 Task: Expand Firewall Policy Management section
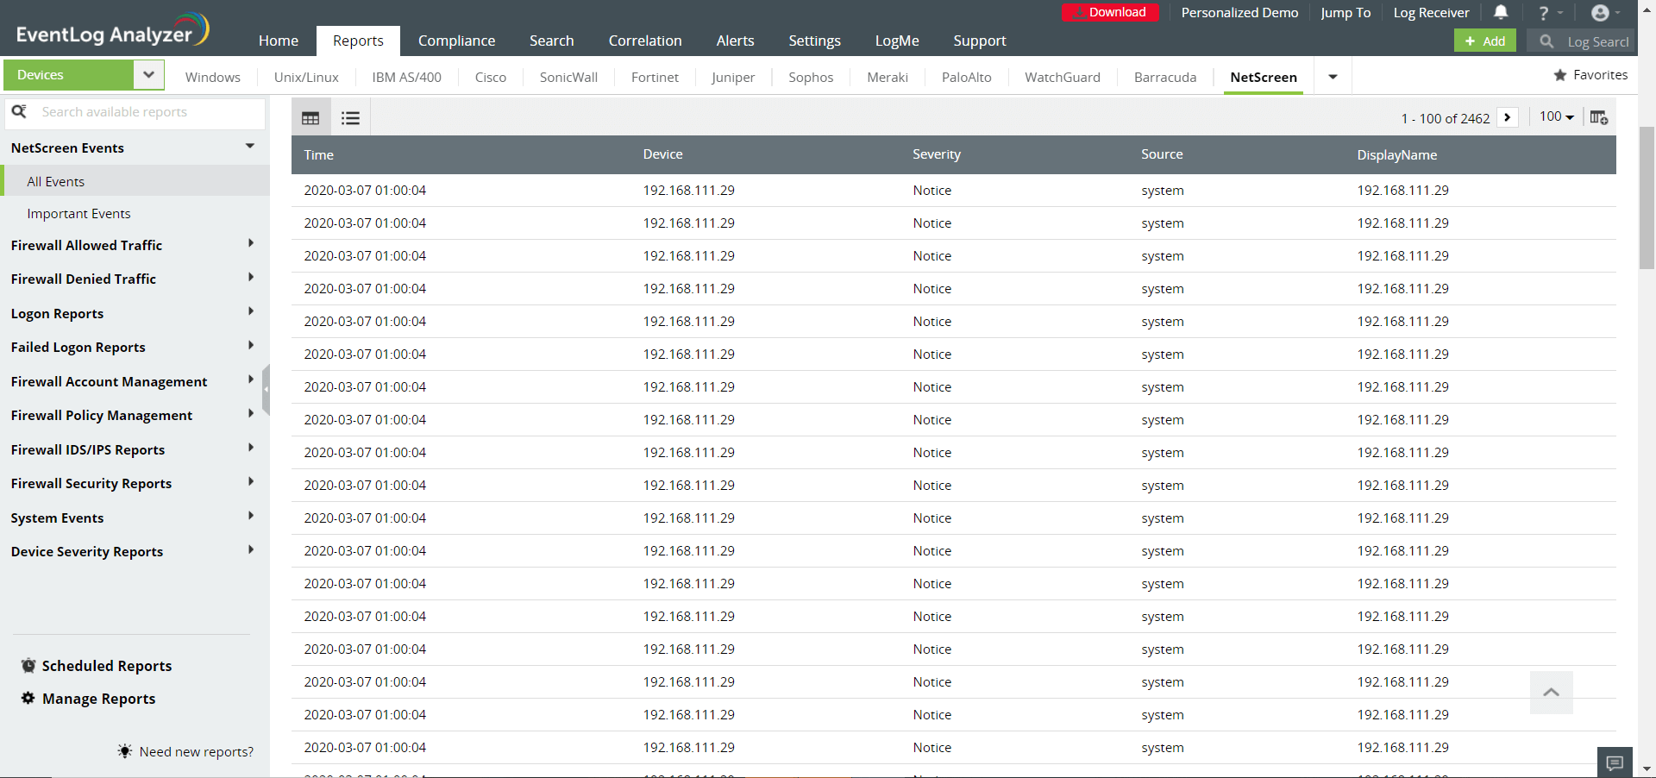[x=251, y=414]
